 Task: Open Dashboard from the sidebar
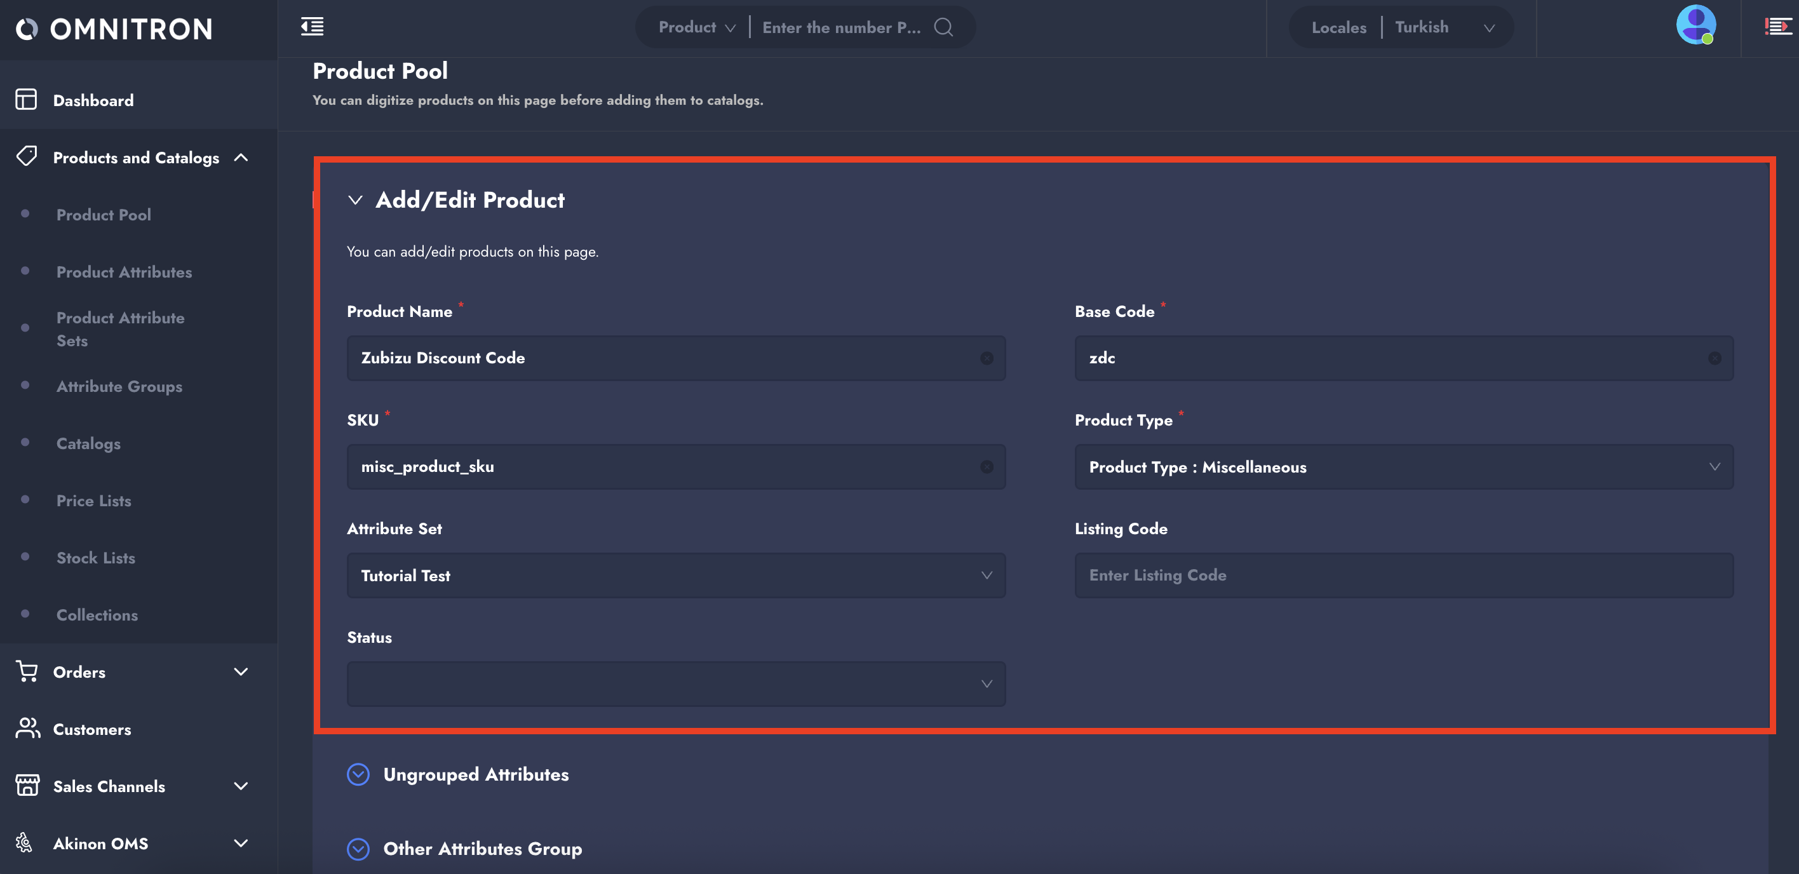93,100
